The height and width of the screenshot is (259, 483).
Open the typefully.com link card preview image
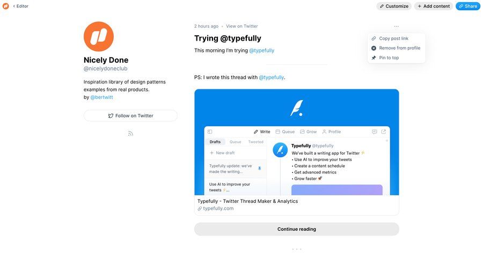pos(296,142)
